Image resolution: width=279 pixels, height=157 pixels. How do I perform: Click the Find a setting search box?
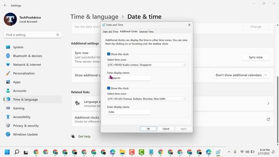[x=33, y=35]
